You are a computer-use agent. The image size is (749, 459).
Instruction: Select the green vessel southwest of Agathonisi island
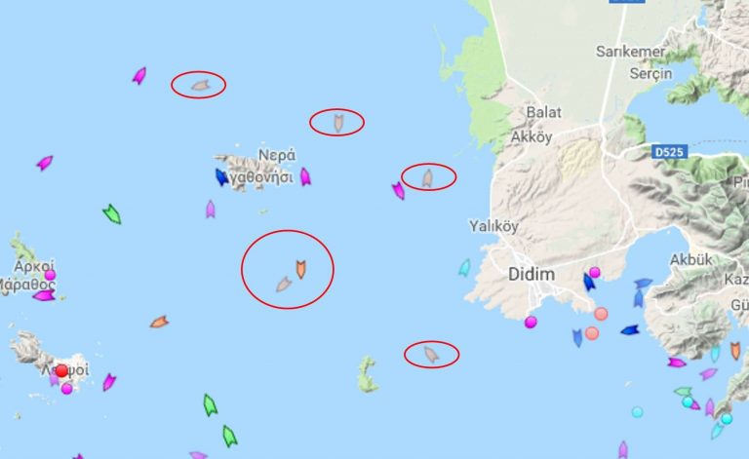pyautogui.click(x=112, y=214)
